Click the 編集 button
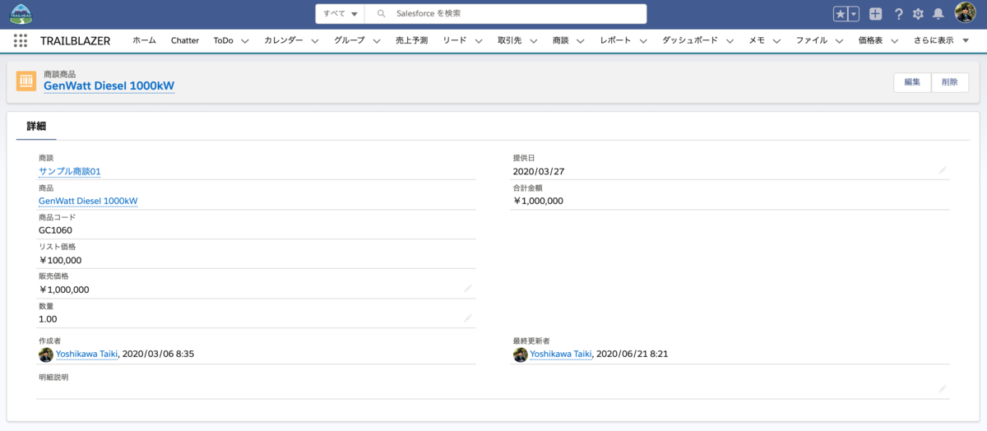The image size is (987, 431). tap(912, 82)
